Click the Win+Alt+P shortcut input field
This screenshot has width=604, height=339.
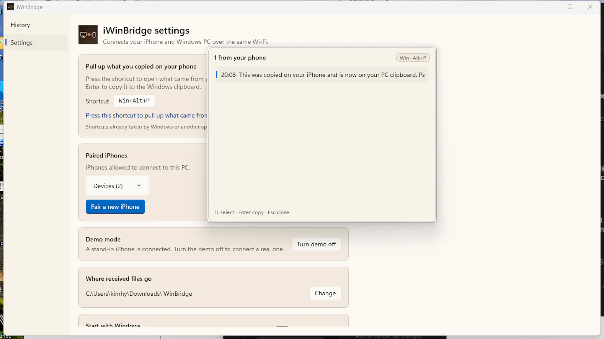click(134, 101)
